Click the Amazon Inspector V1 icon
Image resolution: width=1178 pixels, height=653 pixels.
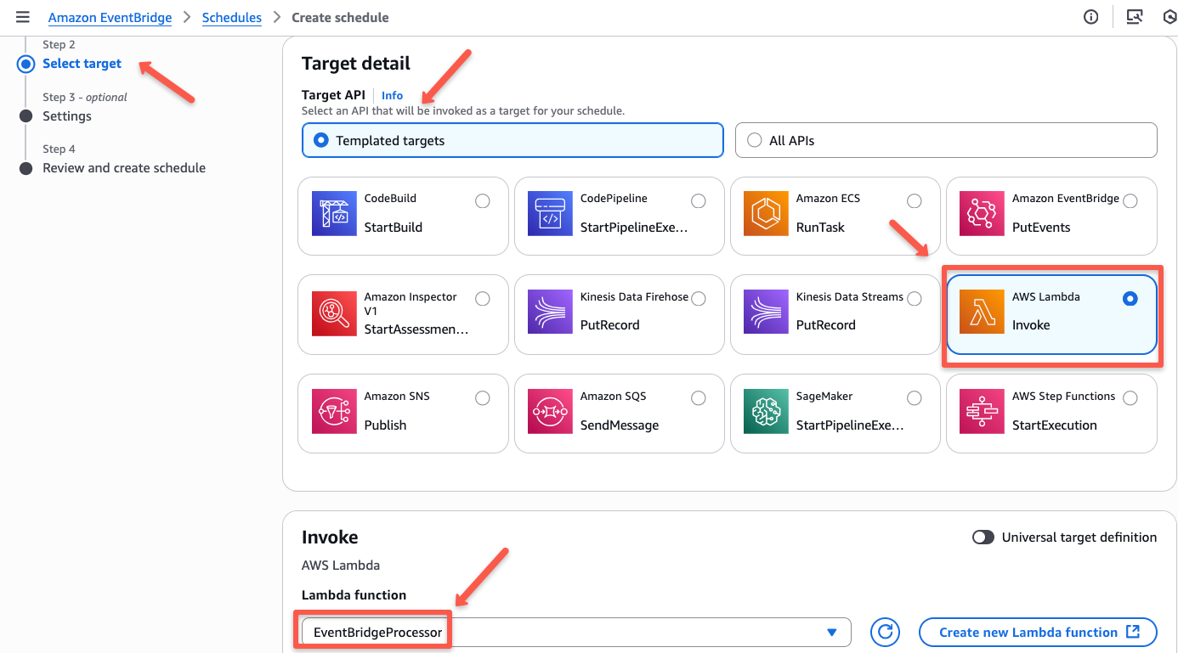[334, 312]
